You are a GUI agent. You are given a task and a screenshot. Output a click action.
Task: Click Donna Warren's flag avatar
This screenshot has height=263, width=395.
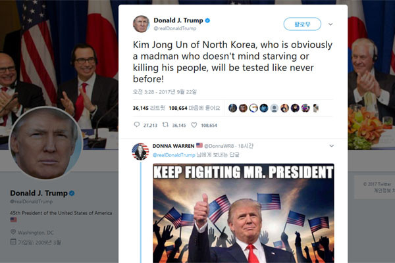[140, 152]
